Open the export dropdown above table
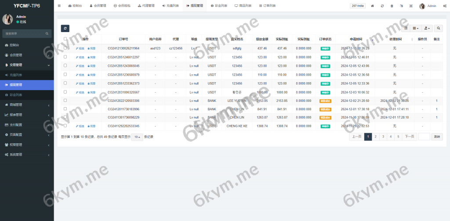Viewport: 450px width, 221px height. (x=427, y=28)
